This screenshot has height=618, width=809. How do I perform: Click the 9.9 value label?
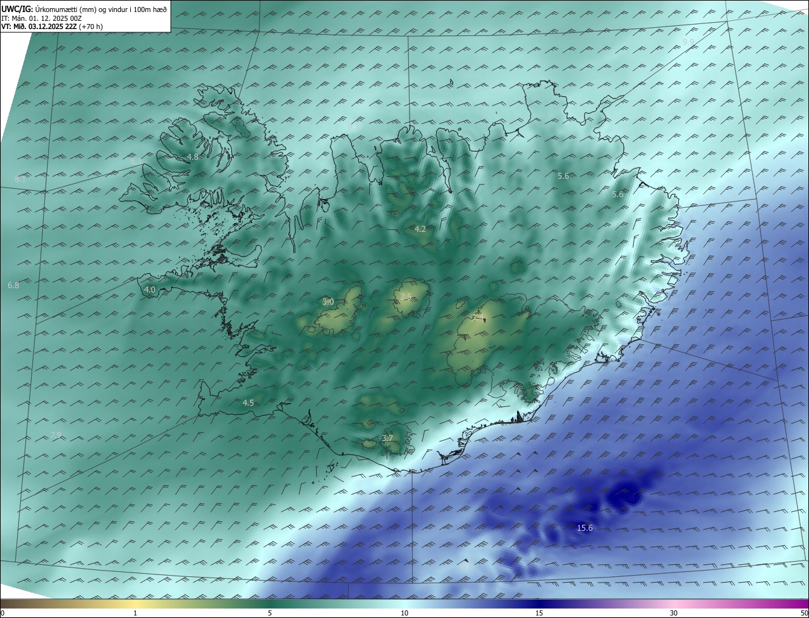tap(689, 42)
